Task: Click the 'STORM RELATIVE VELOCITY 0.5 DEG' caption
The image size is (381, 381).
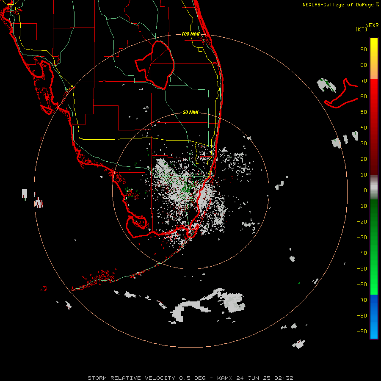Action: pos(146,378)
